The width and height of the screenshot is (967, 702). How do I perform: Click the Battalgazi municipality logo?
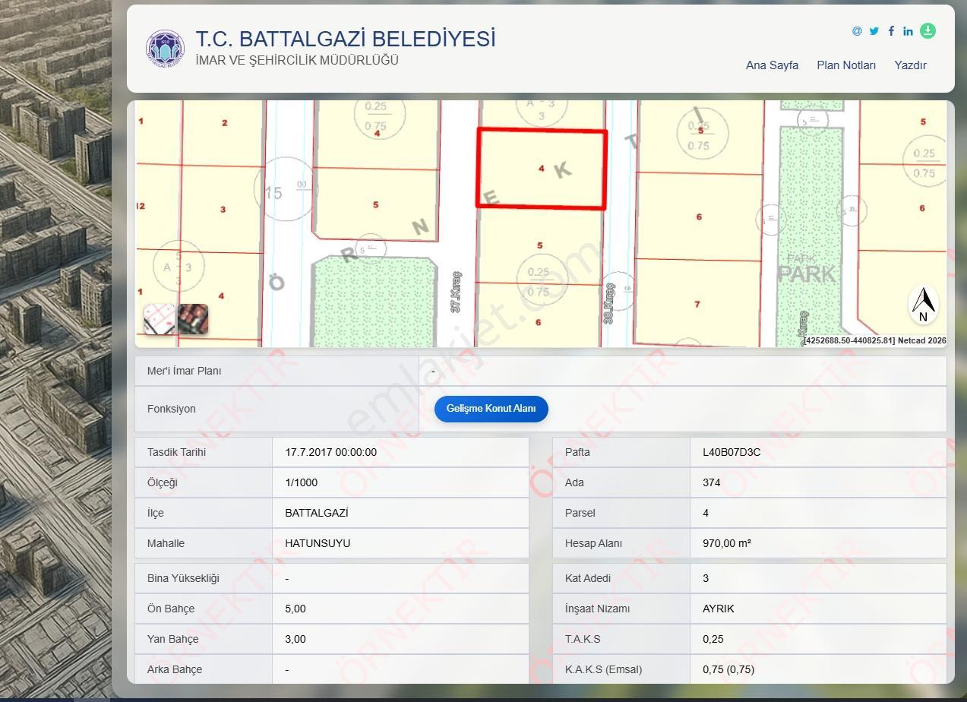coord(165,49)
